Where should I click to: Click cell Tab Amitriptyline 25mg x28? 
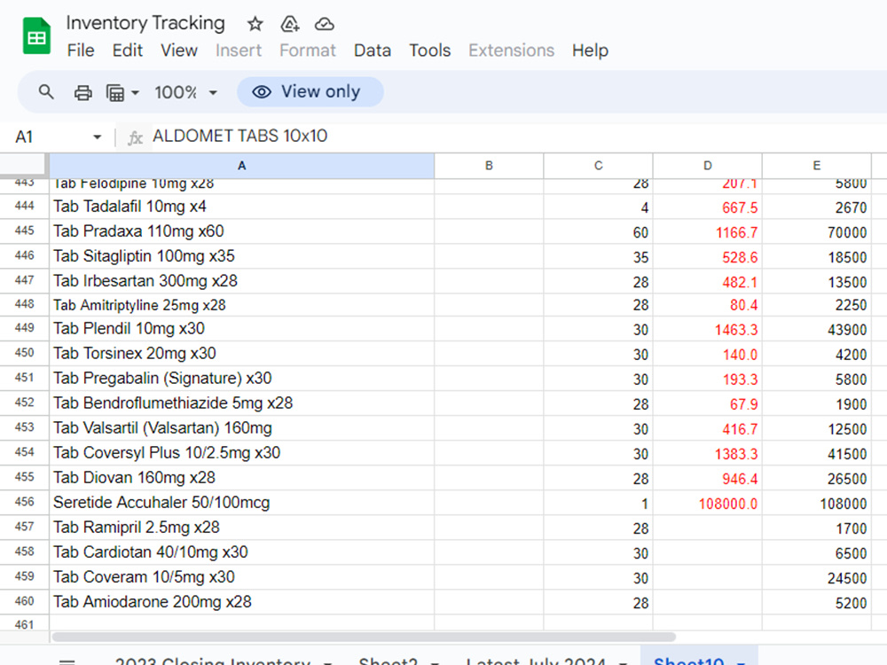coord(241,305)
